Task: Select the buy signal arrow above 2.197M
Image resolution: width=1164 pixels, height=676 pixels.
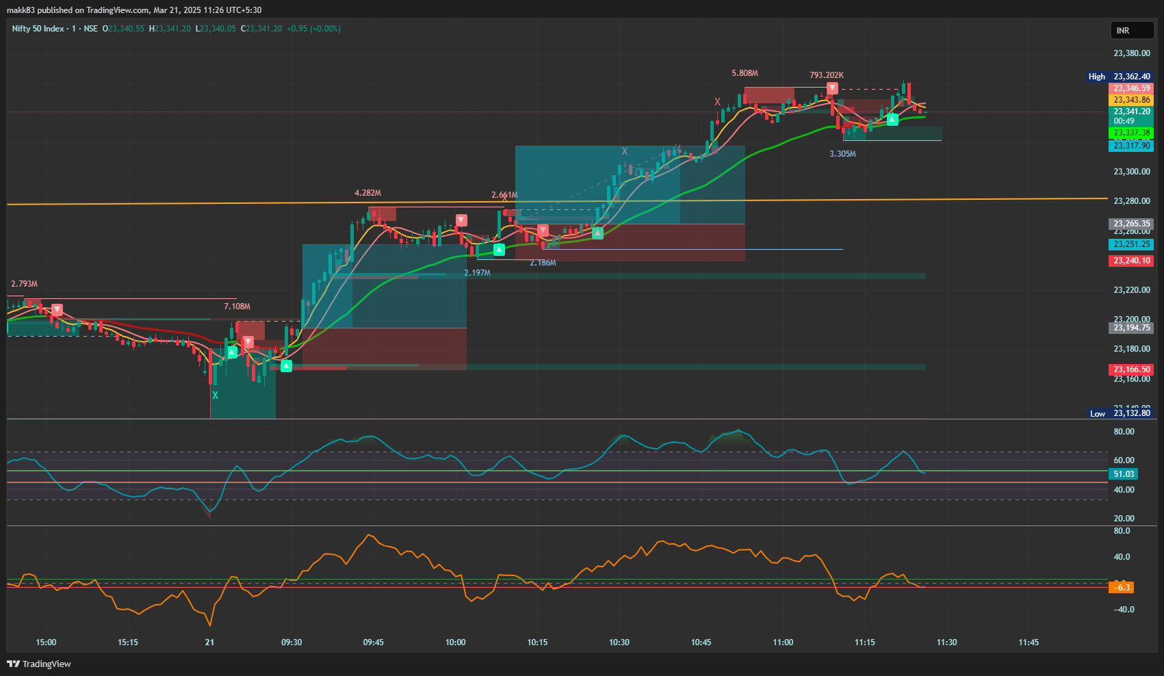Action: point(499,250)
